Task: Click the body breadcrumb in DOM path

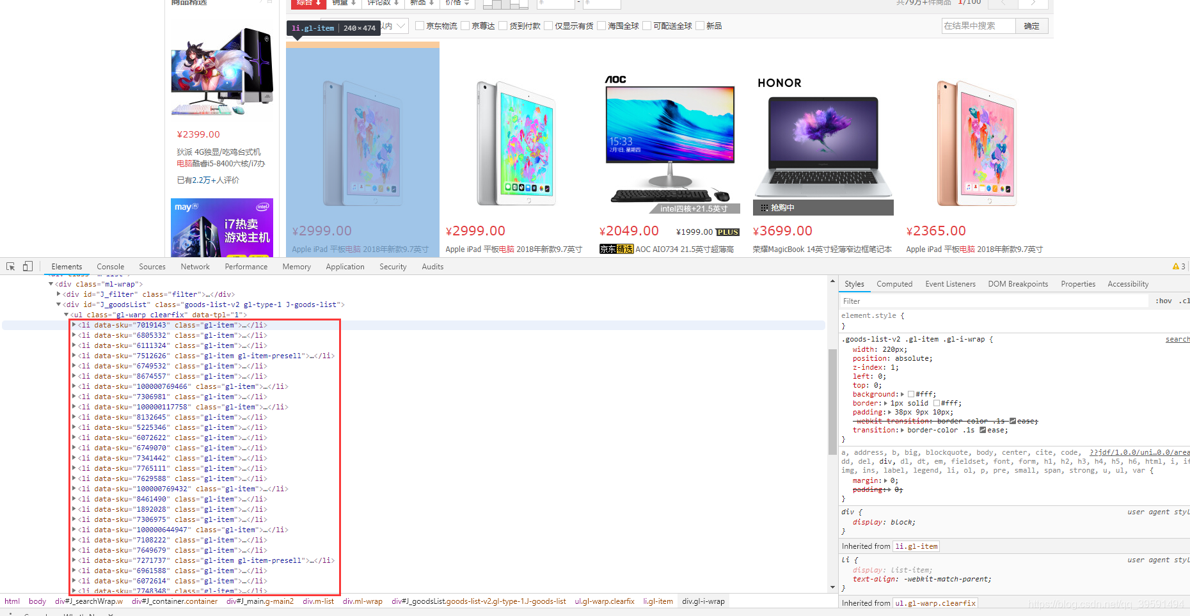Action: 37,601
